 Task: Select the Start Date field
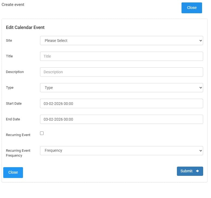pos(121,104)
